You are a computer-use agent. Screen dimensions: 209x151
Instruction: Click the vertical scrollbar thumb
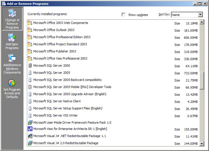[202, 81]
